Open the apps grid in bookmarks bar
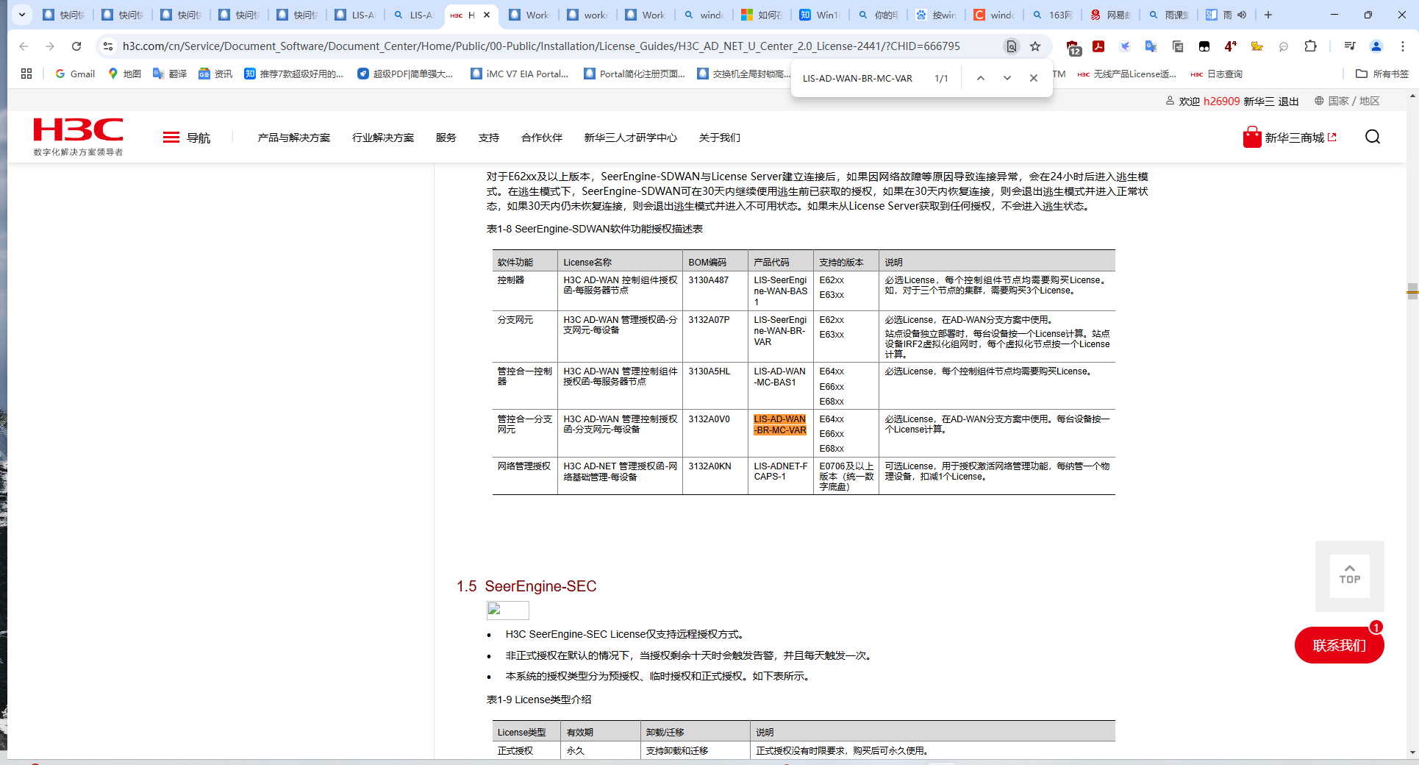Screen dimensions: 1419x765 pyautogui.click(x=26, y=74)
